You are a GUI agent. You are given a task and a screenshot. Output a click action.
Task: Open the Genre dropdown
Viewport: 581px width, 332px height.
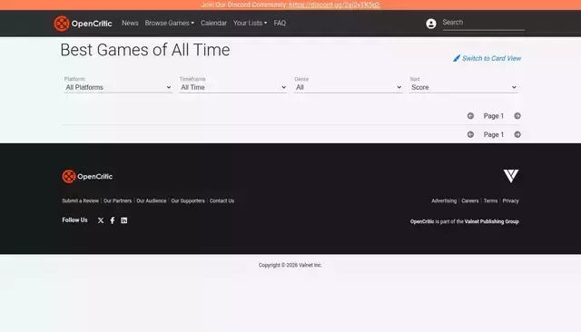click(349, 87)
